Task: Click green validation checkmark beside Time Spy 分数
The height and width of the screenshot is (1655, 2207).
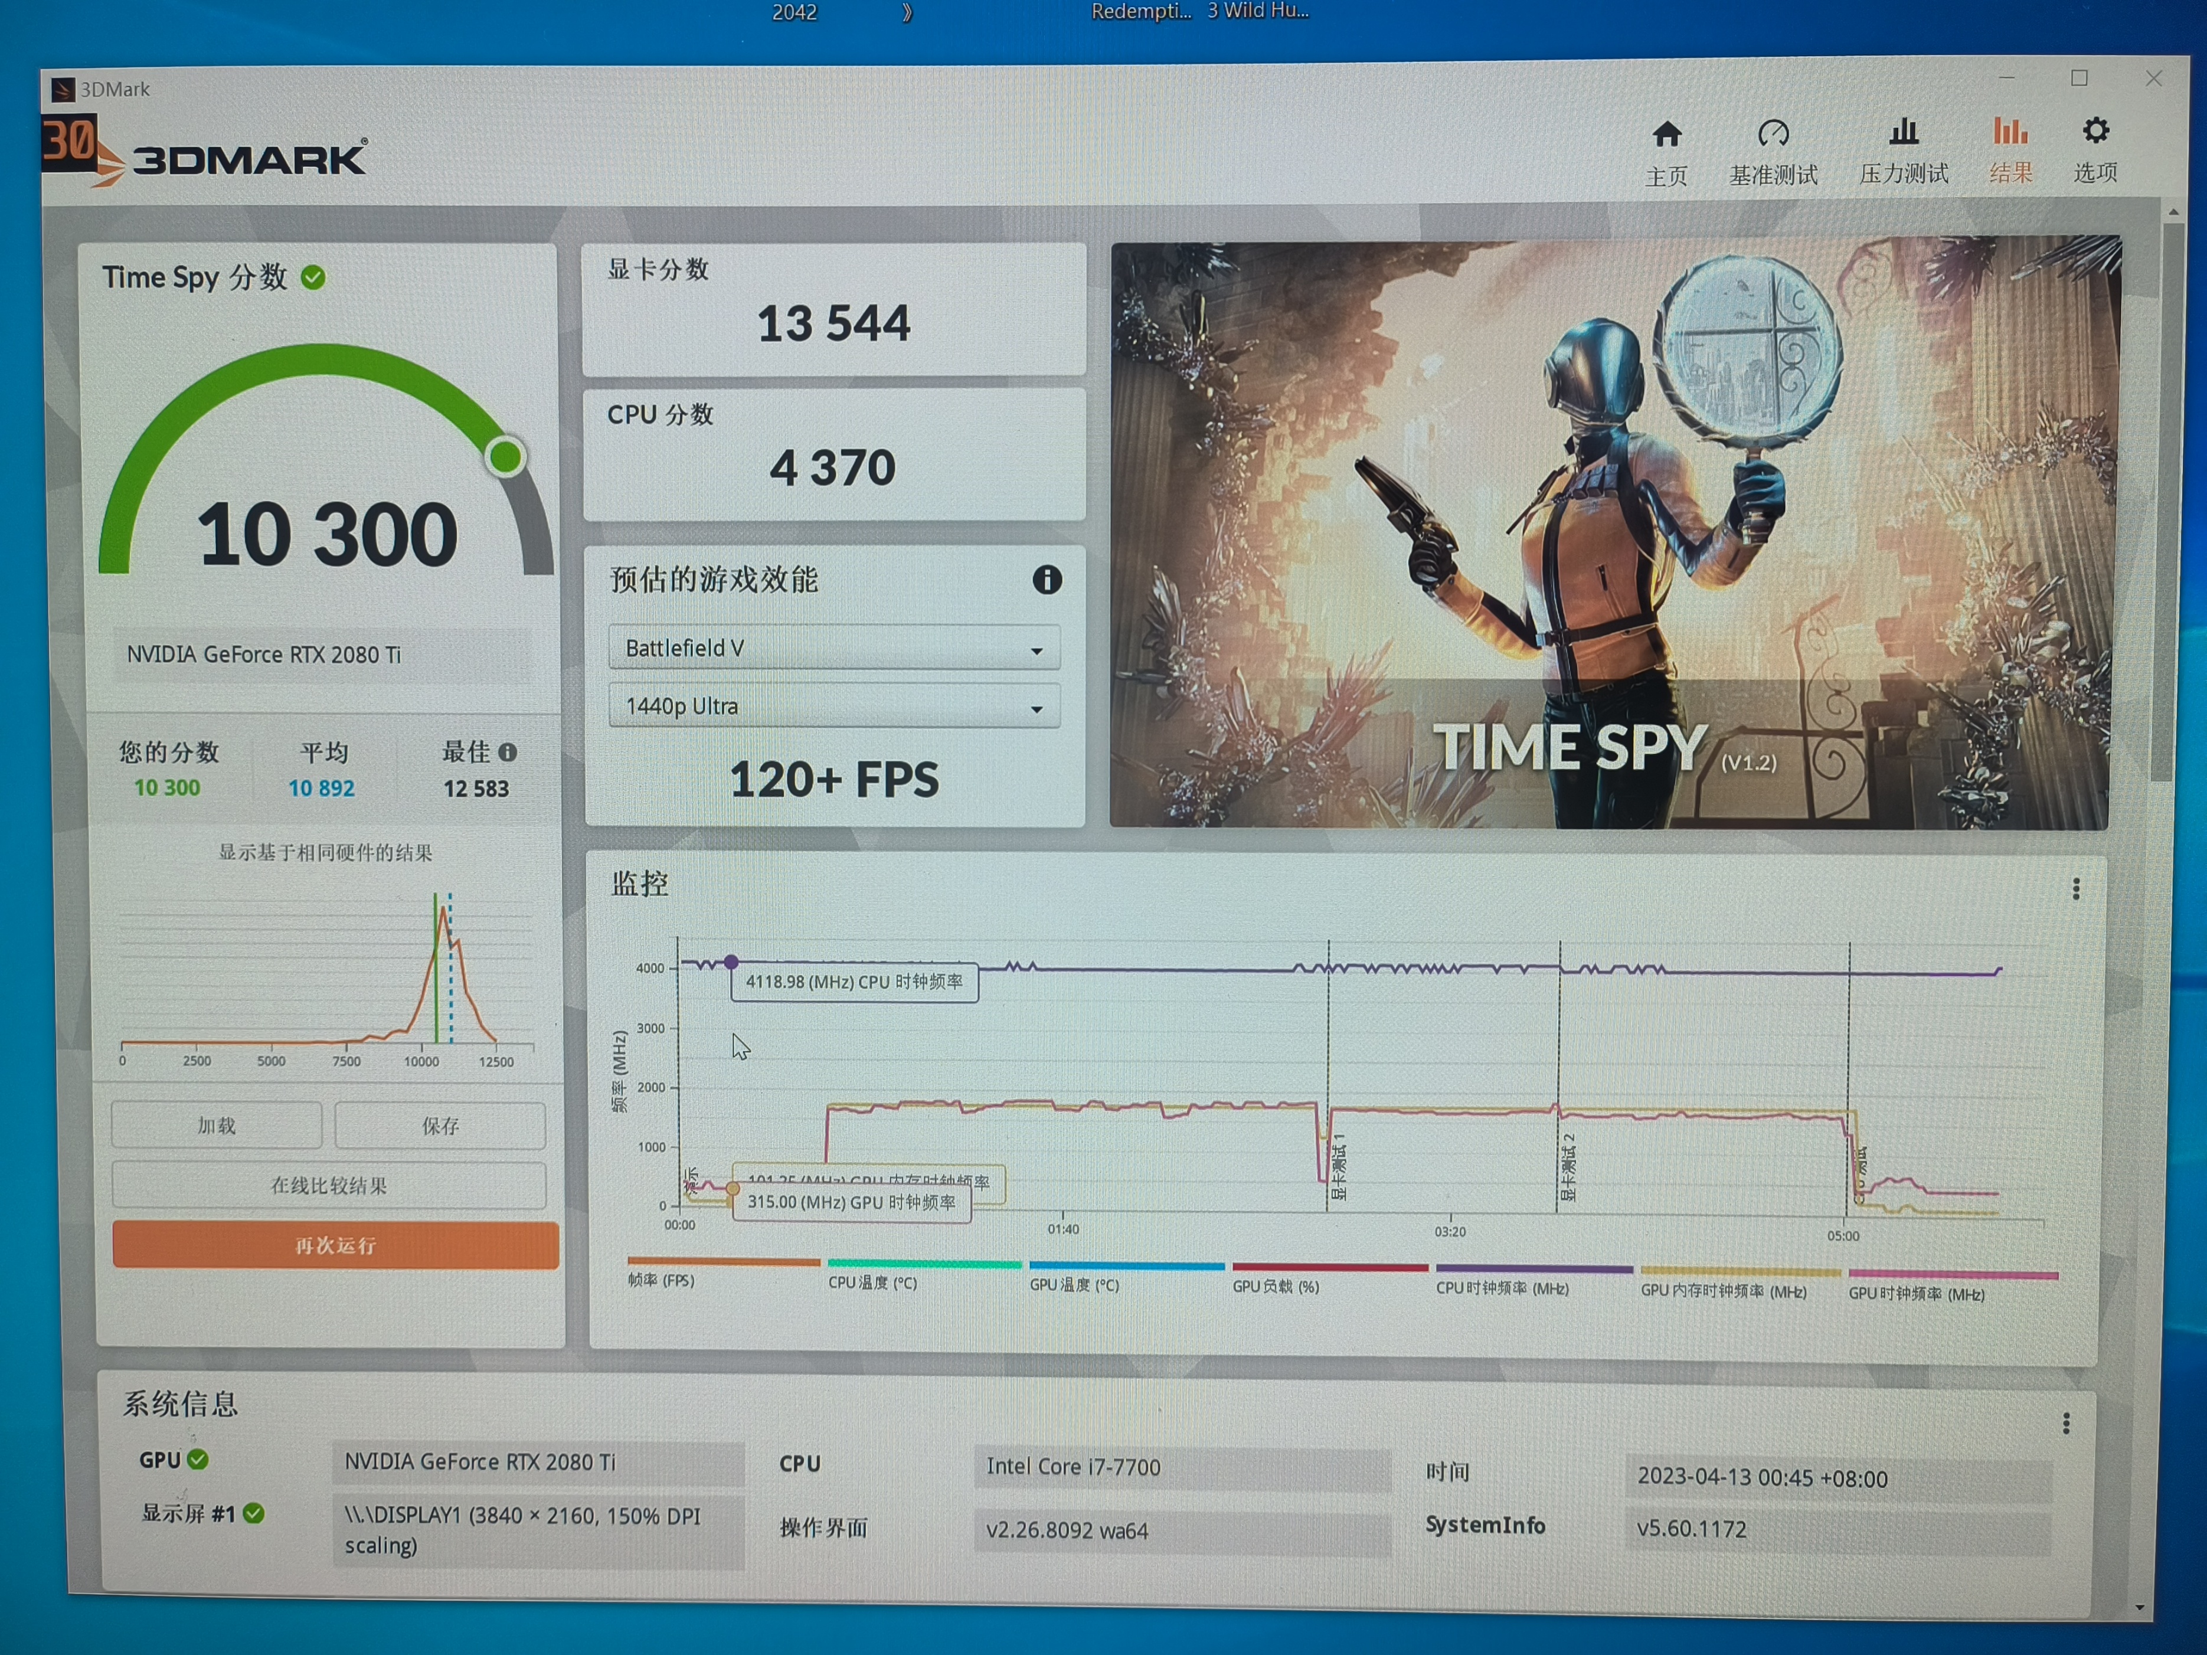Action: 313,277
